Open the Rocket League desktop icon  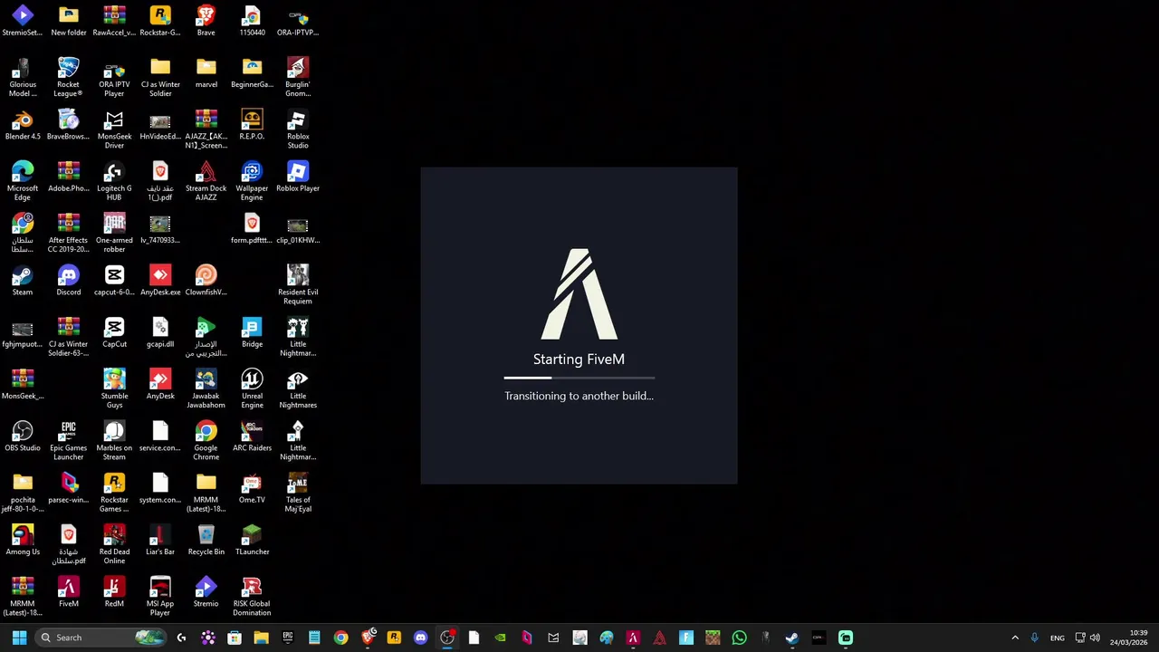click(x=69, y=77)
